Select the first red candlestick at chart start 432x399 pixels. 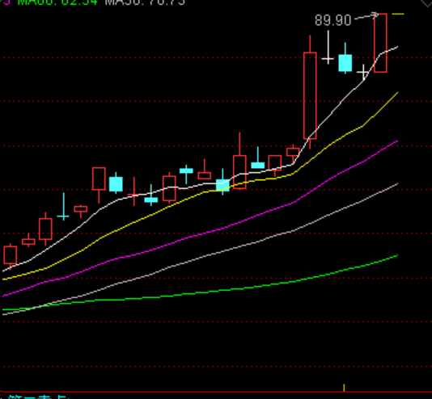click(x=11, y=255)
